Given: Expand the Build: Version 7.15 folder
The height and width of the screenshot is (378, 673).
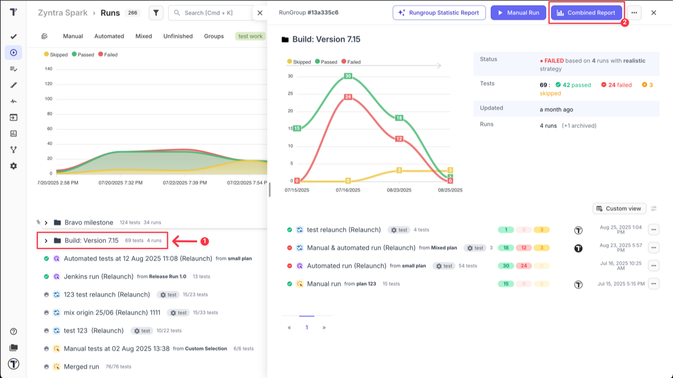Looking at the screenshot, I should tap(46, 240).
